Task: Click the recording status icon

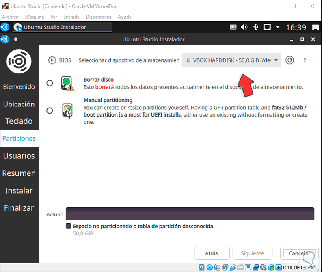Action: pyautogui.click(x=256, y=267)
